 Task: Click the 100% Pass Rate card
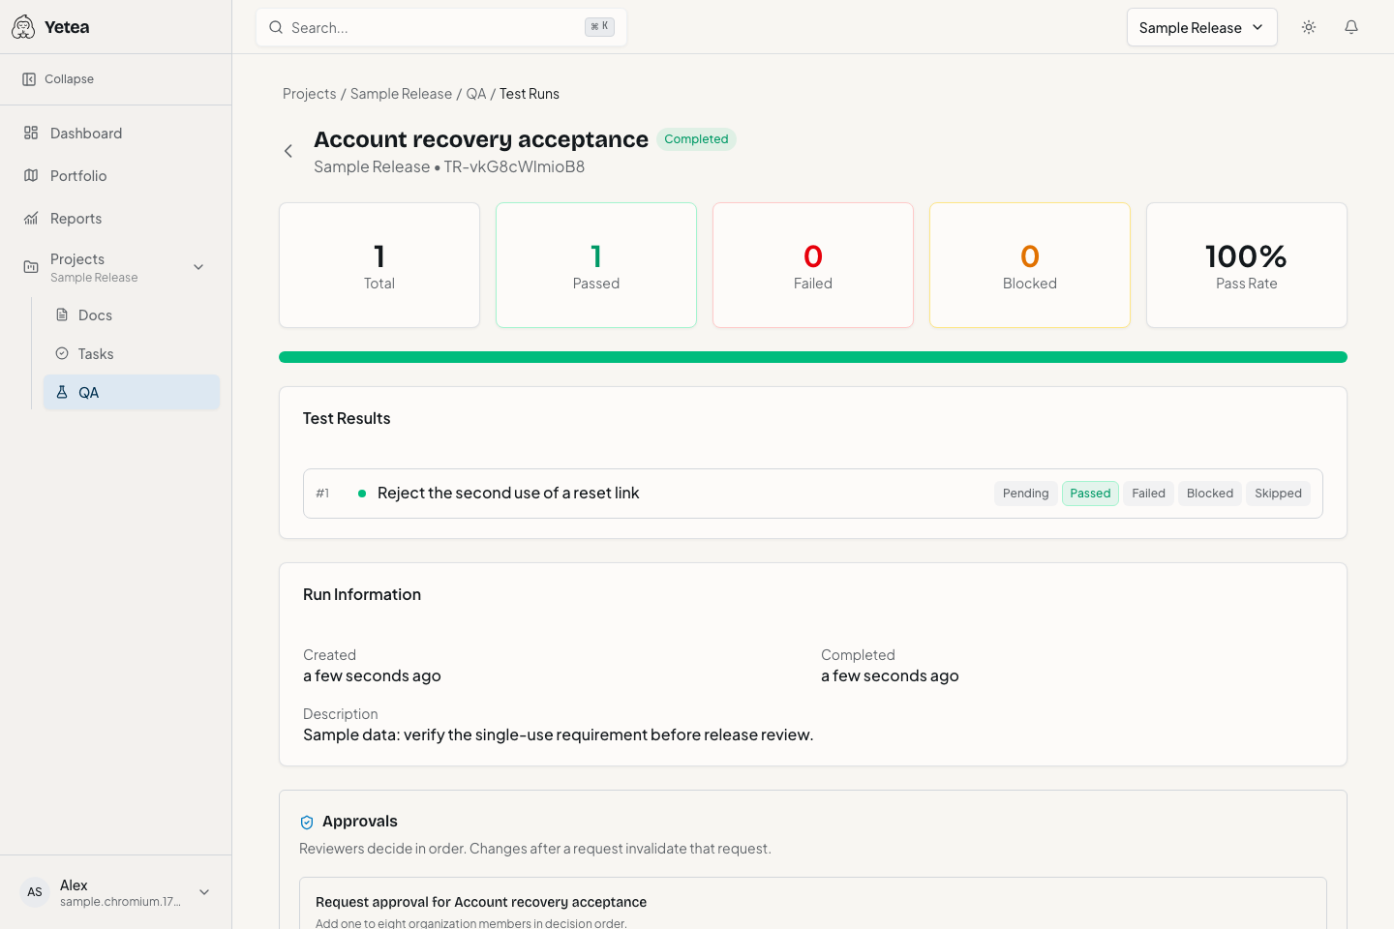click(1247, 265)
